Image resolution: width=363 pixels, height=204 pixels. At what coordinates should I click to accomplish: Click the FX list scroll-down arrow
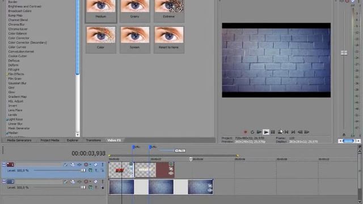[78, 134]
